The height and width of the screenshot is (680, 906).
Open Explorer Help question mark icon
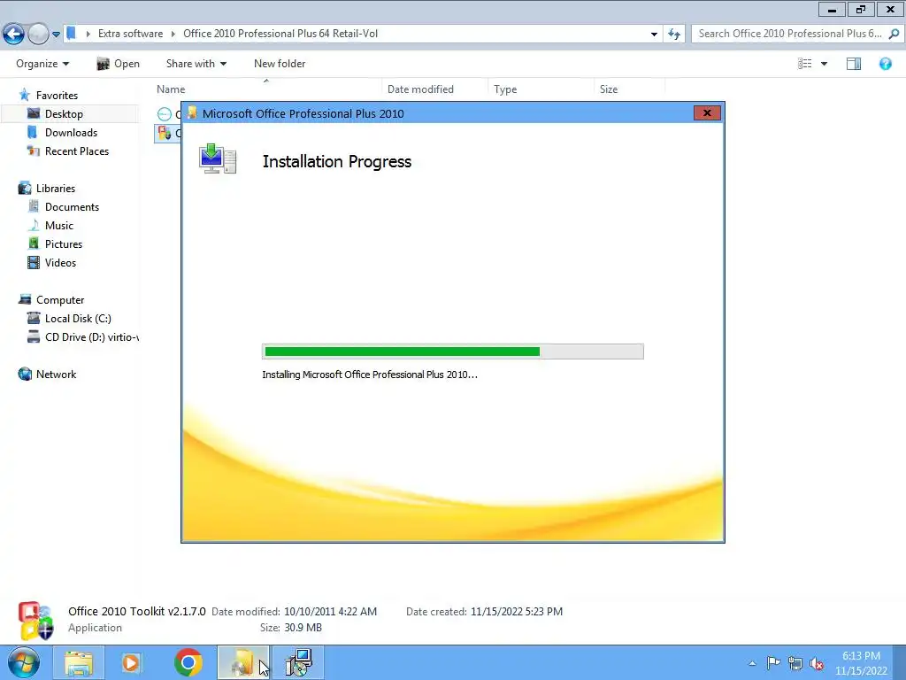click(885, 64)
